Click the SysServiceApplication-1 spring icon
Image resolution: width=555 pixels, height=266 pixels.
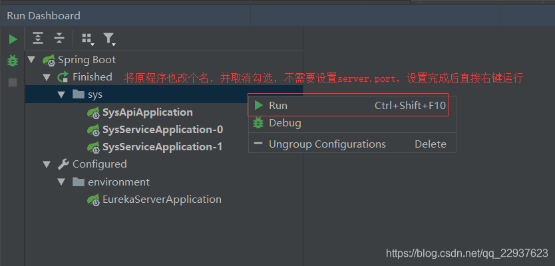[x=93, y=148]
